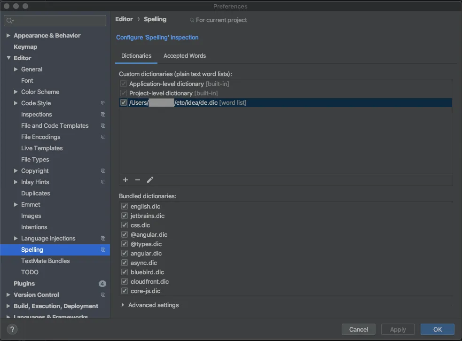Collapse the Editor tree node
The width and height of the screenshot is (462, 341).
[x=8, y=58]
